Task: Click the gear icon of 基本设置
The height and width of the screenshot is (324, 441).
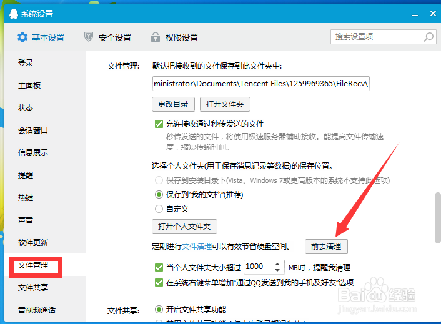Action: pos(22,37)
